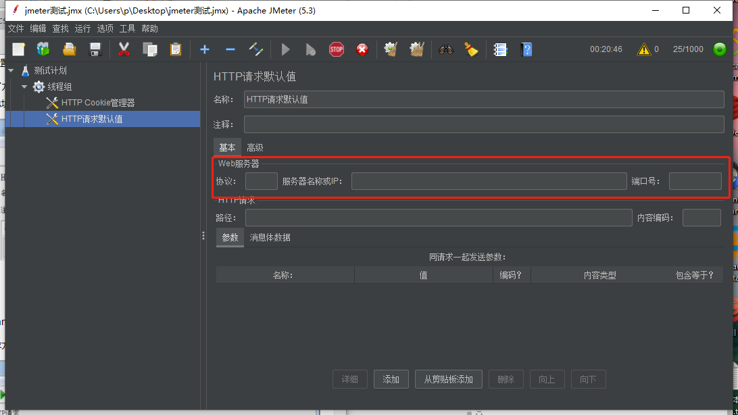Screen dimensions: 738x415
Task: Open Help with the question mark icon
Action: click(x=526, y=49)
